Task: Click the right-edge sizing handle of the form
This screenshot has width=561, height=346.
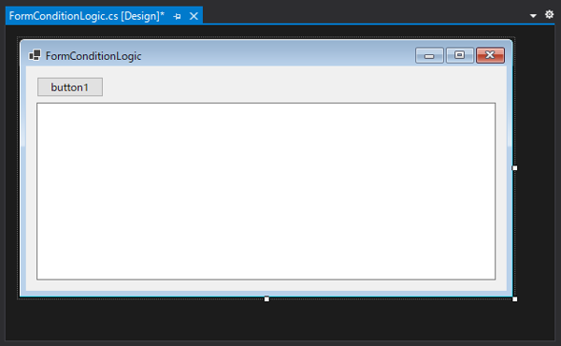Action: point(515,167)
